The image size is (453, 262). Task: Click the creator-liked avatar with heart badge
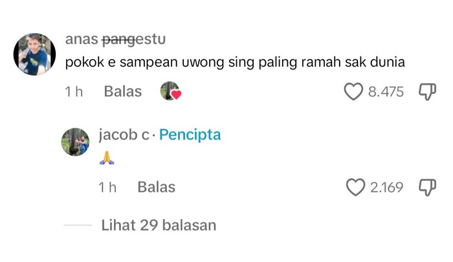170,91
